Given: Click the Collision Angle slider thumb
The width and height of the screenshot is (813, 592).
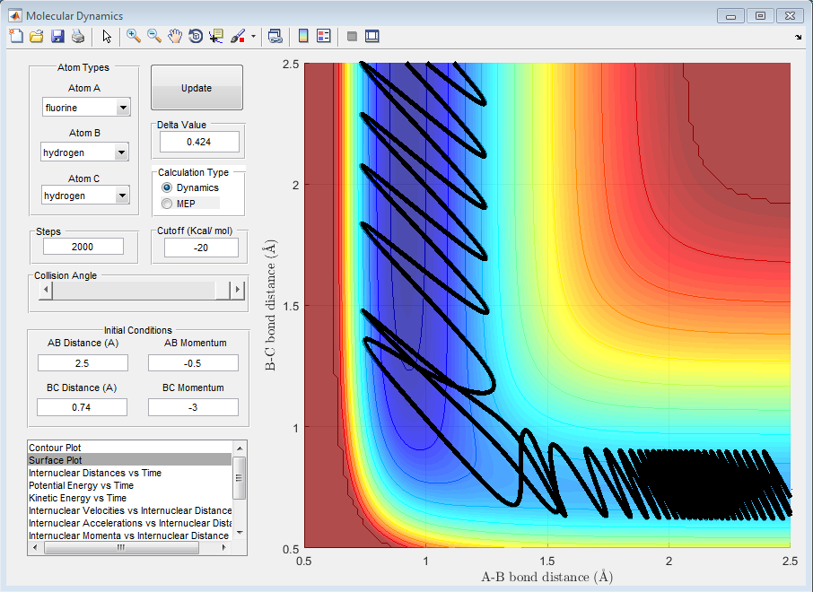Looking at the screenshot, I should coord(223,290).
